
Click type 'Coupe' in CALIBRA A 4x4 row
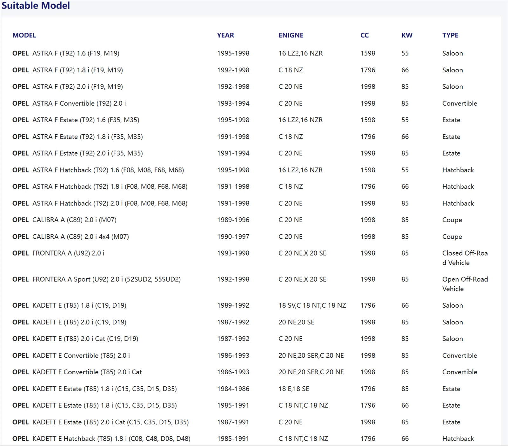point(452,237)
